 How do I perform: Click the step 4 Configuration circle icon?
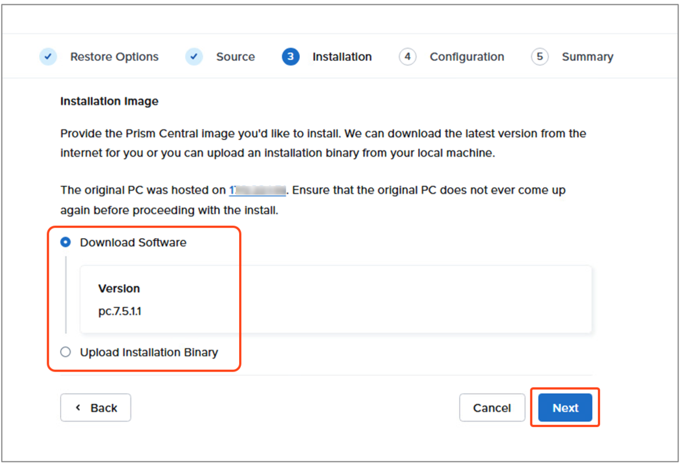pos(407,57)
